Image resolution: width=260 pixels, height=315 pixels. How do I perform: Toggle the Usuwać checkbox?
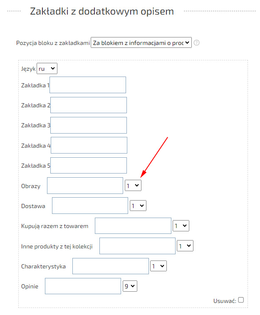pos(241,300)
